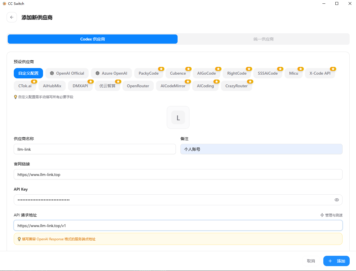Select the CTok.ai preset

point(25,86)
